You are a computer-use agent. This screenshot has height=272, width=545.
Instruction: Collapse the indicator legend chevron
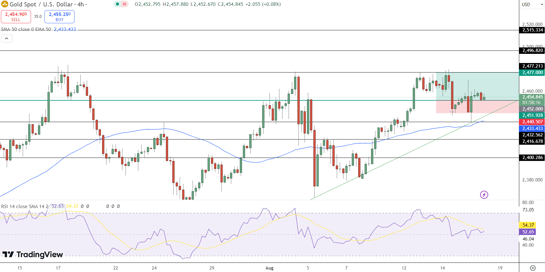click(7, 39)
